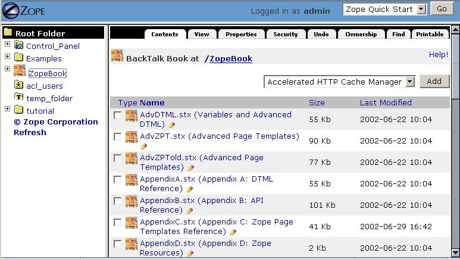The width and height of the screenshot is (460, 259).
Task: Click the AppendixD.stx document icon
Action: (131, 244)
